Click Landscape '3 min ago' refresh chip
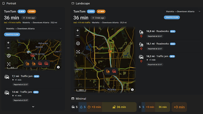 coord(98,18)
